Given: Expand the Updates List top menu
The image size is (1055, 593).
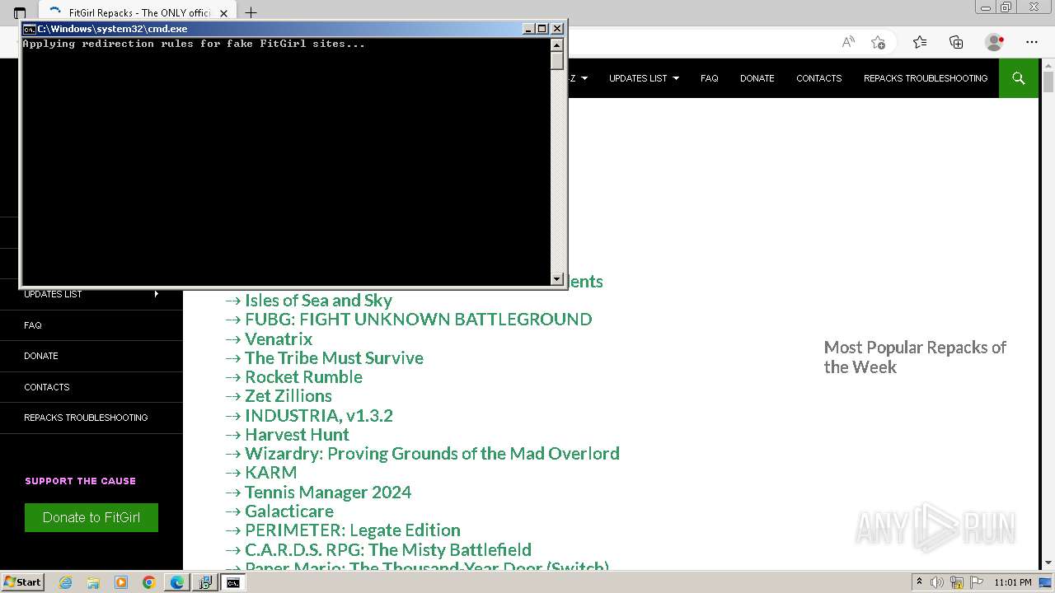Looking at the screenshot, I should pos(644,78).
